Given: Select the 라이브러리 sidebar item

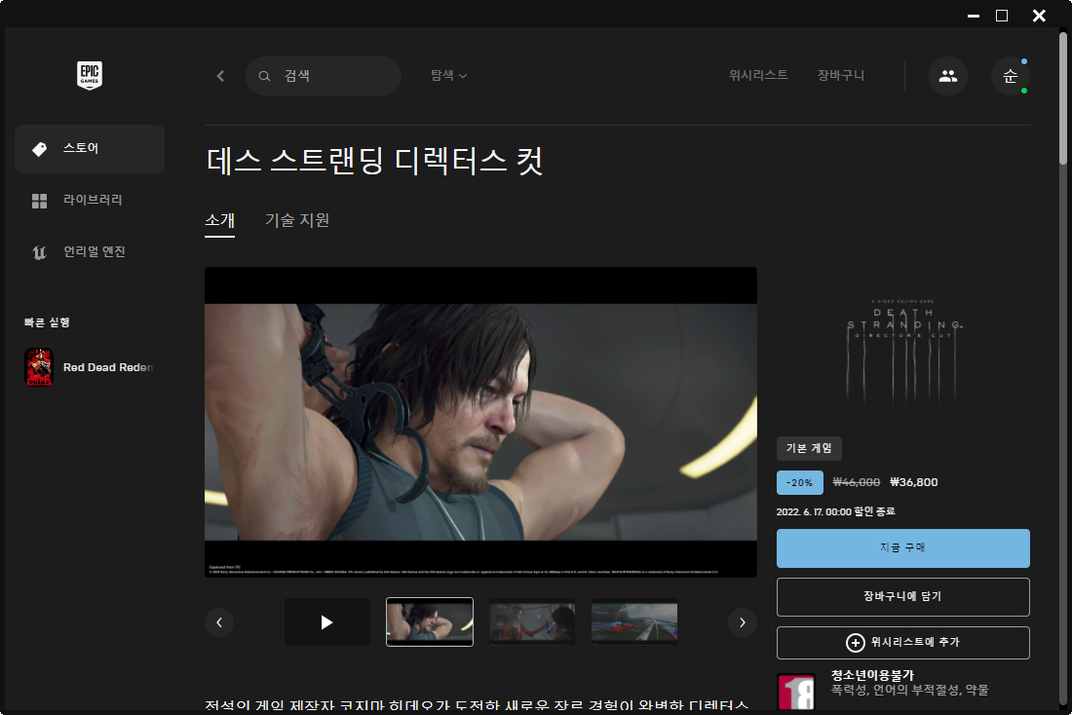Looking at the screenshot, I should [90, 201].
